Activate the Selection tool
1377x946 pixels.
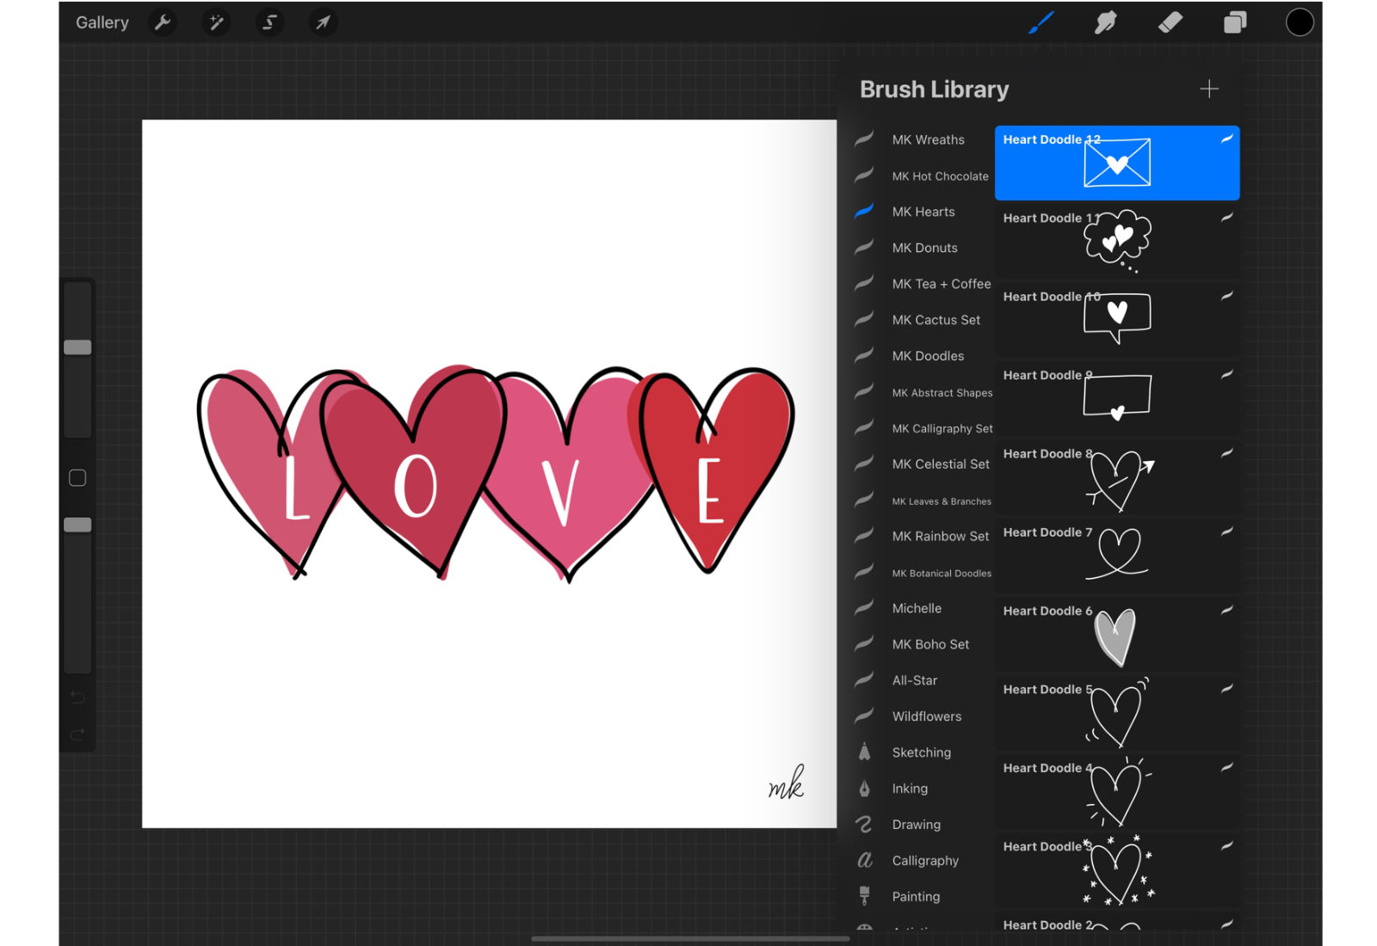click(x=269, y=22)
